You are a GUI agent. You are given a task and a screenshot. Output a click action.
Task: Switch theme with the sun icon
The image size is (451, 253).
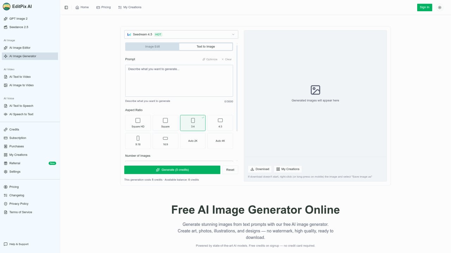(x=440, y=7)
